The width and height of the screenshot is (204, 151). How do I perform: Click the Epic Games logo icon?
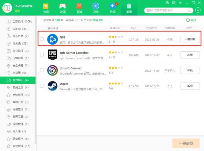click(x=53, y=55)
